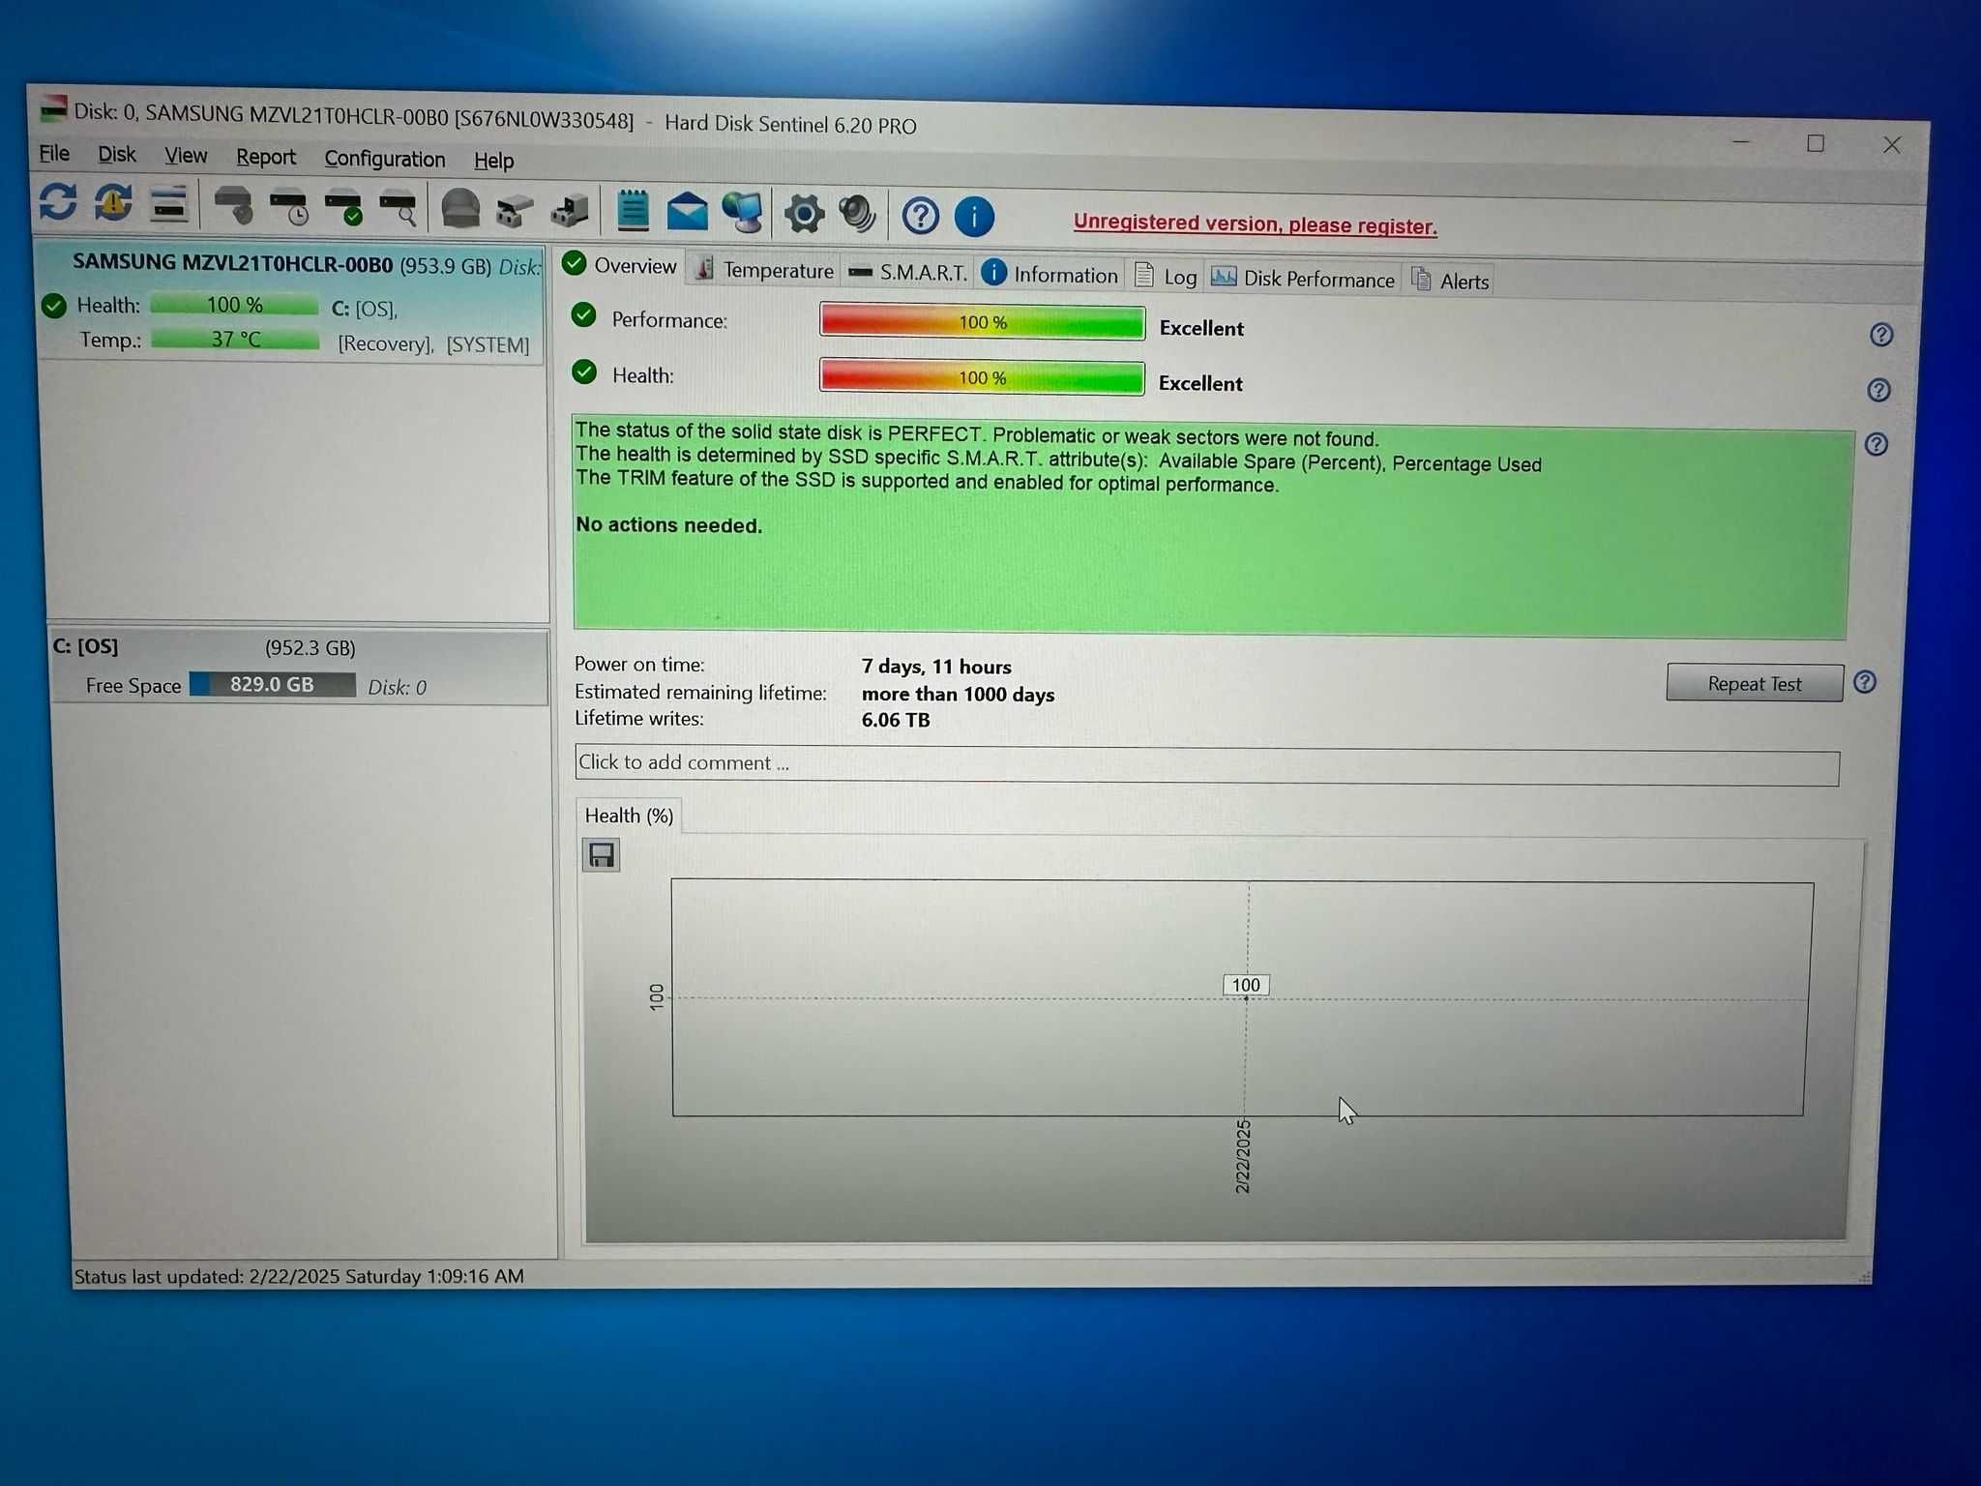Viewport: 1981px width, 1486px height.
Task: Switch to the Temperature tab
Action: (x=764, y=270)
